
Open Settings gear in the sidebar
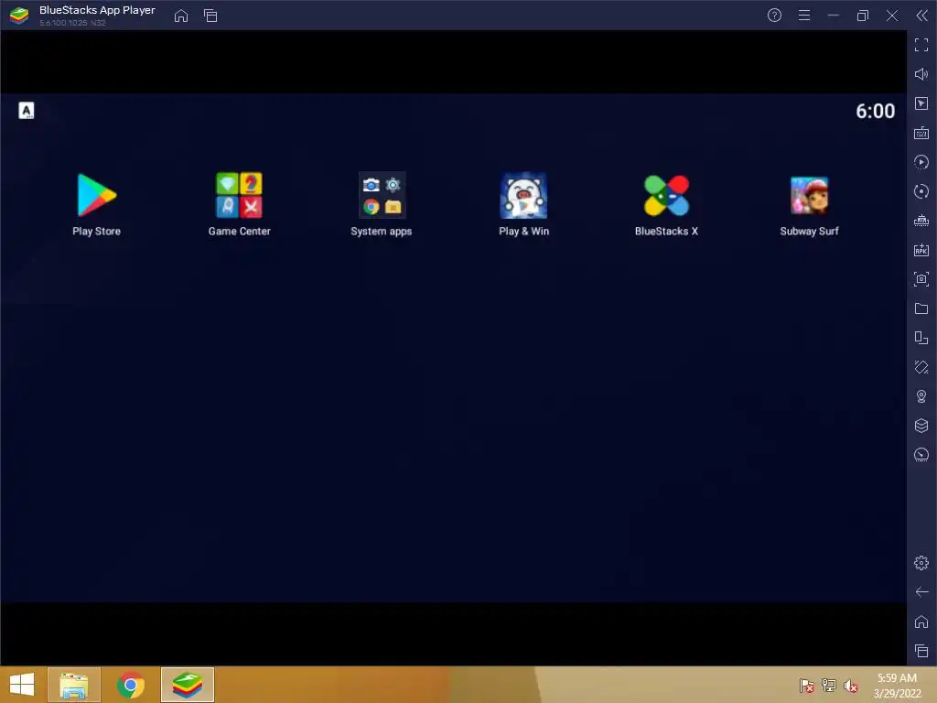[x=921, y=563]
